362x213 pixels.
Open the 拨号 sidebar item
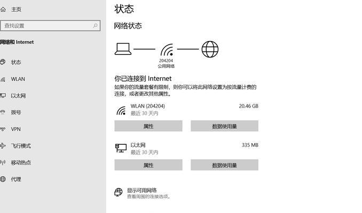(x=16, y=112)
